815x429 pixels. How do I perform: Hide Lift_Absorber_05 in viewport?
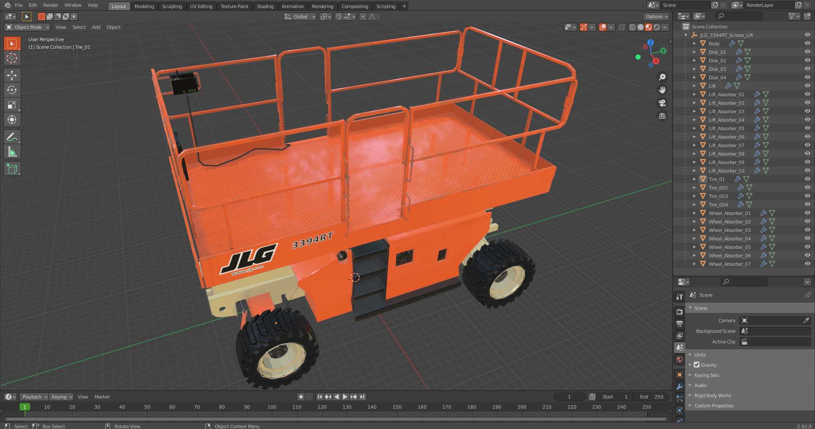tap(807, 128)
